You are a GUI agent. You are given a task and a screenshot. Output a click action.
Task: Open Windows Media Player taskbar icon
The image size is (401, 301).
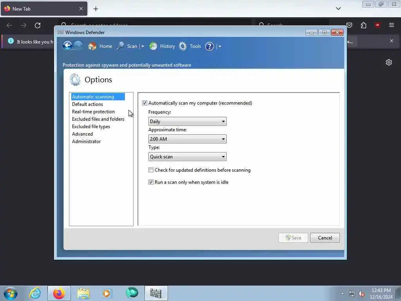click(107, 293)
